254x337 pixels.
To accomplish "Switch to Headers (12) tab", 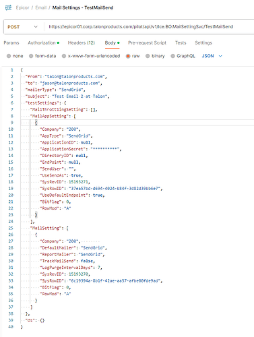I will (82, 42).
